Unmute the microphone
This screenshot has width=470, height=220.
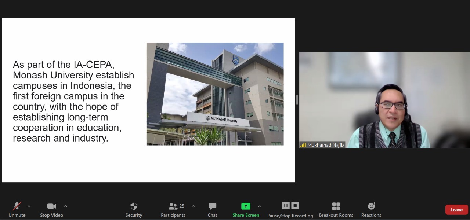click(17, 209)
